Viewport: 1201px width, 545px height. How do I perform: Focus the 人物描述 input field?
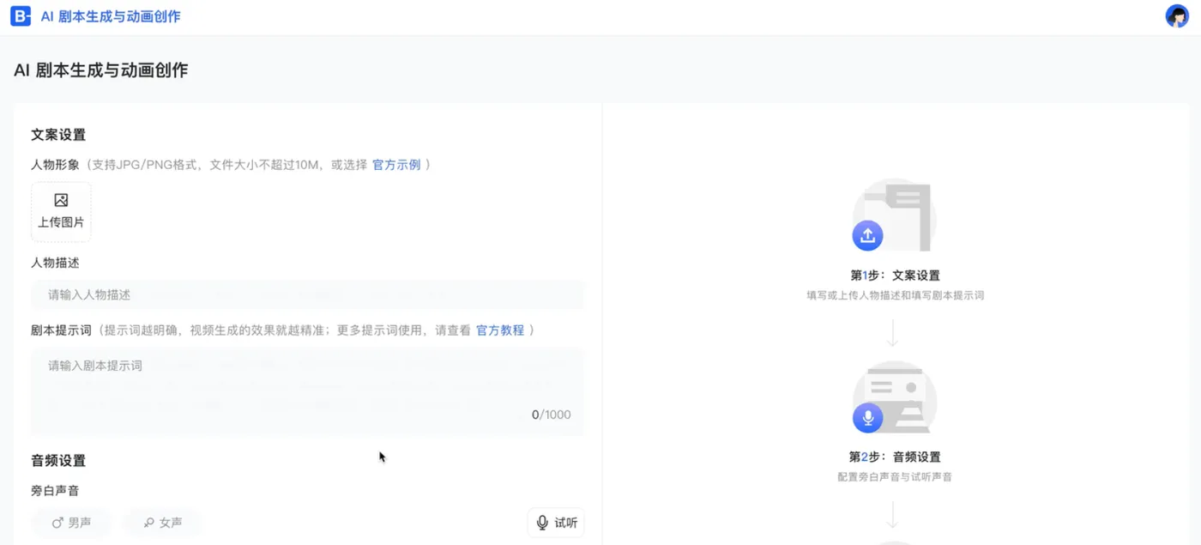tap(307, 294)
